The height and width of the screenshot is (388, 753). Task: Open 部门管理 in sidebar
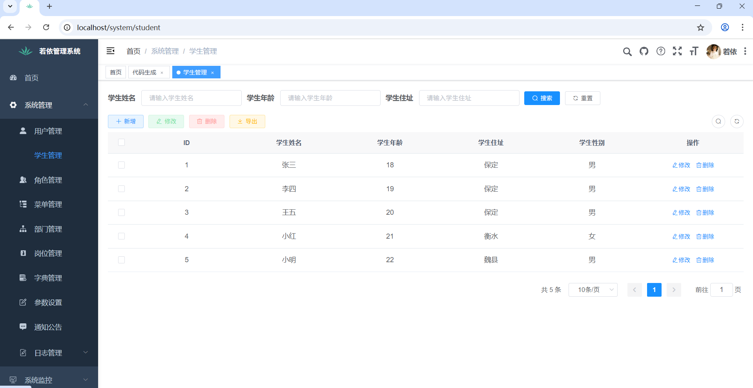(49, 229)
